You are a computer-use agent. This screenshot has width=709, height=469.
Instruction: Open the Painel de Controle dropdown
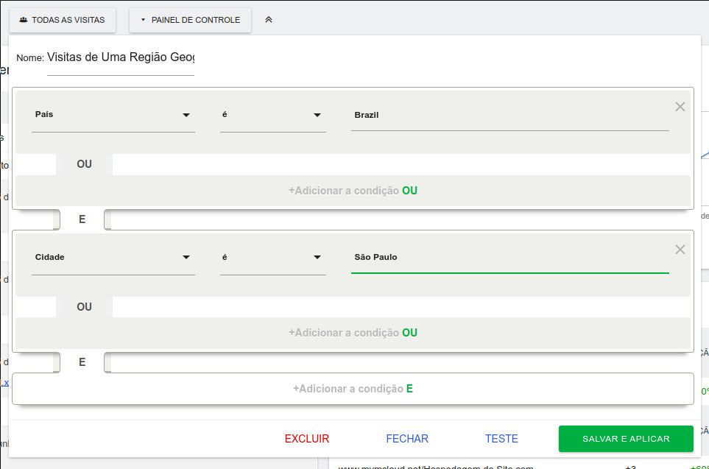tap(190, 20)
